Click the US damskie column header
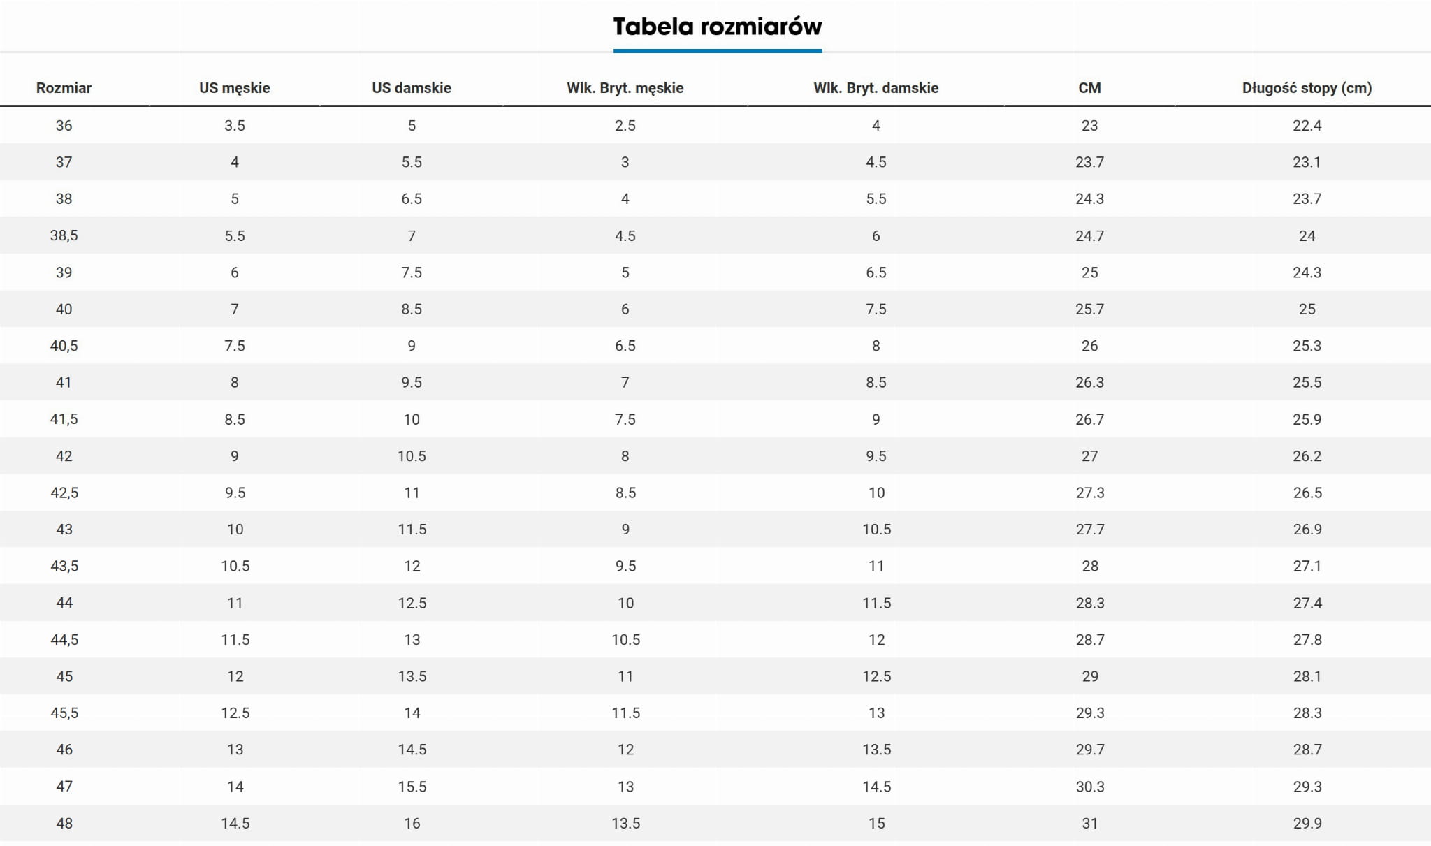Screen dimensions: 1431x846 pos(412,88)
